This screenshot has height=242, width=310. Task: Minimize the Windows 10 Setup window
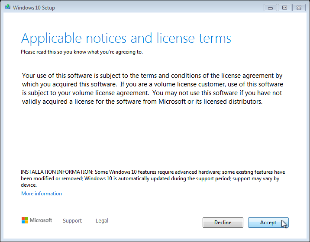click(x=270, y=8)
